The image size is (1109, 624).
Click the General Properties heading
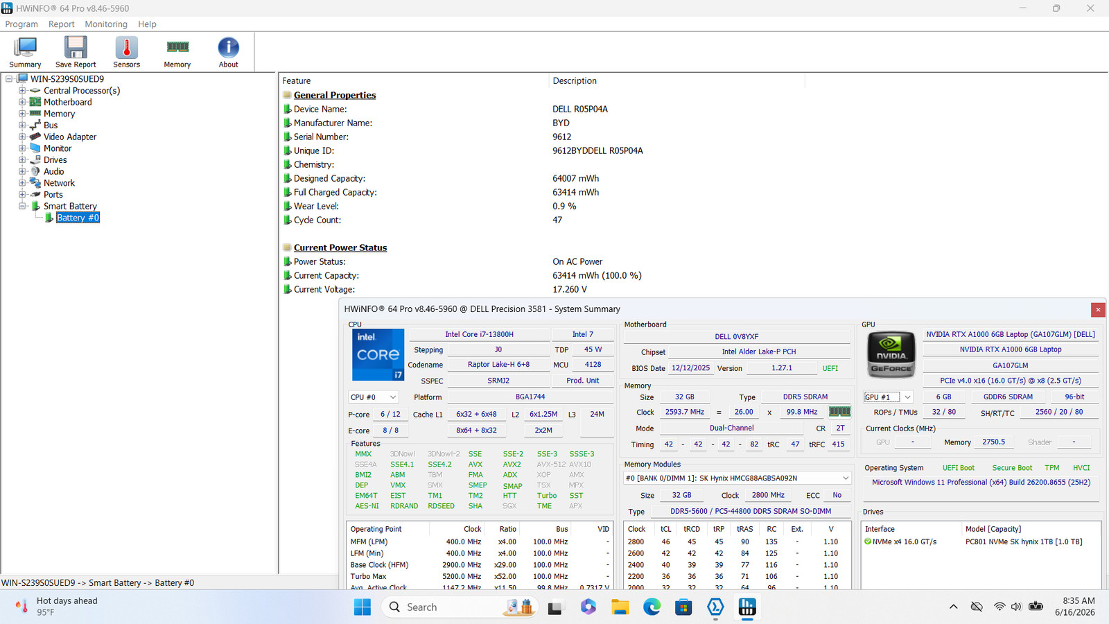tap(335, 95)
